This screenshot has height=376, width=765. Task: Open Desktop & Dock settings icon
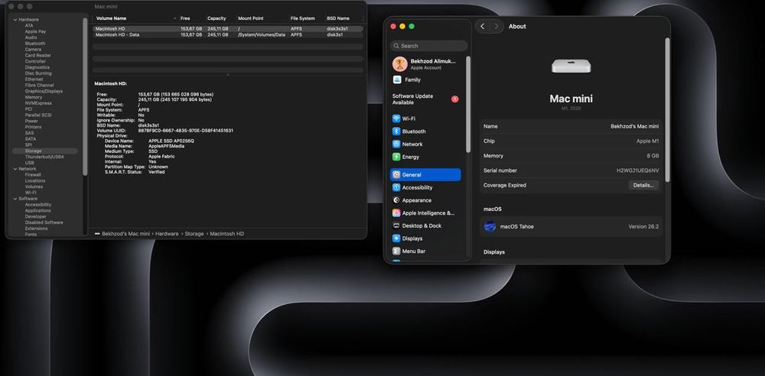(396, 225)
